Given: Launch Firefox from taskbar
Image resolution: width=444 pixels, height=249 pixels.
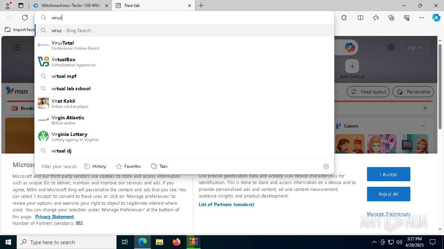Looking at the screenshot, I should pyautogui.click(x=177, y=242).
